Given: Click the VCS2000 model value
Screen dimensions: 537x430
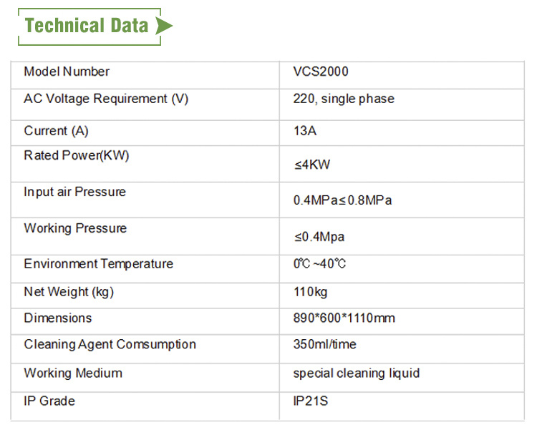Looking at the screenshot, I should pos(321,72).
